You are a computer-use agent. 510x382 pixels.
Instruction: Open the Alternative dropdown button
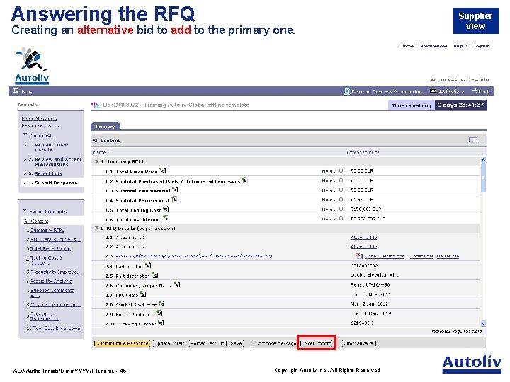[x=359, y=343]
